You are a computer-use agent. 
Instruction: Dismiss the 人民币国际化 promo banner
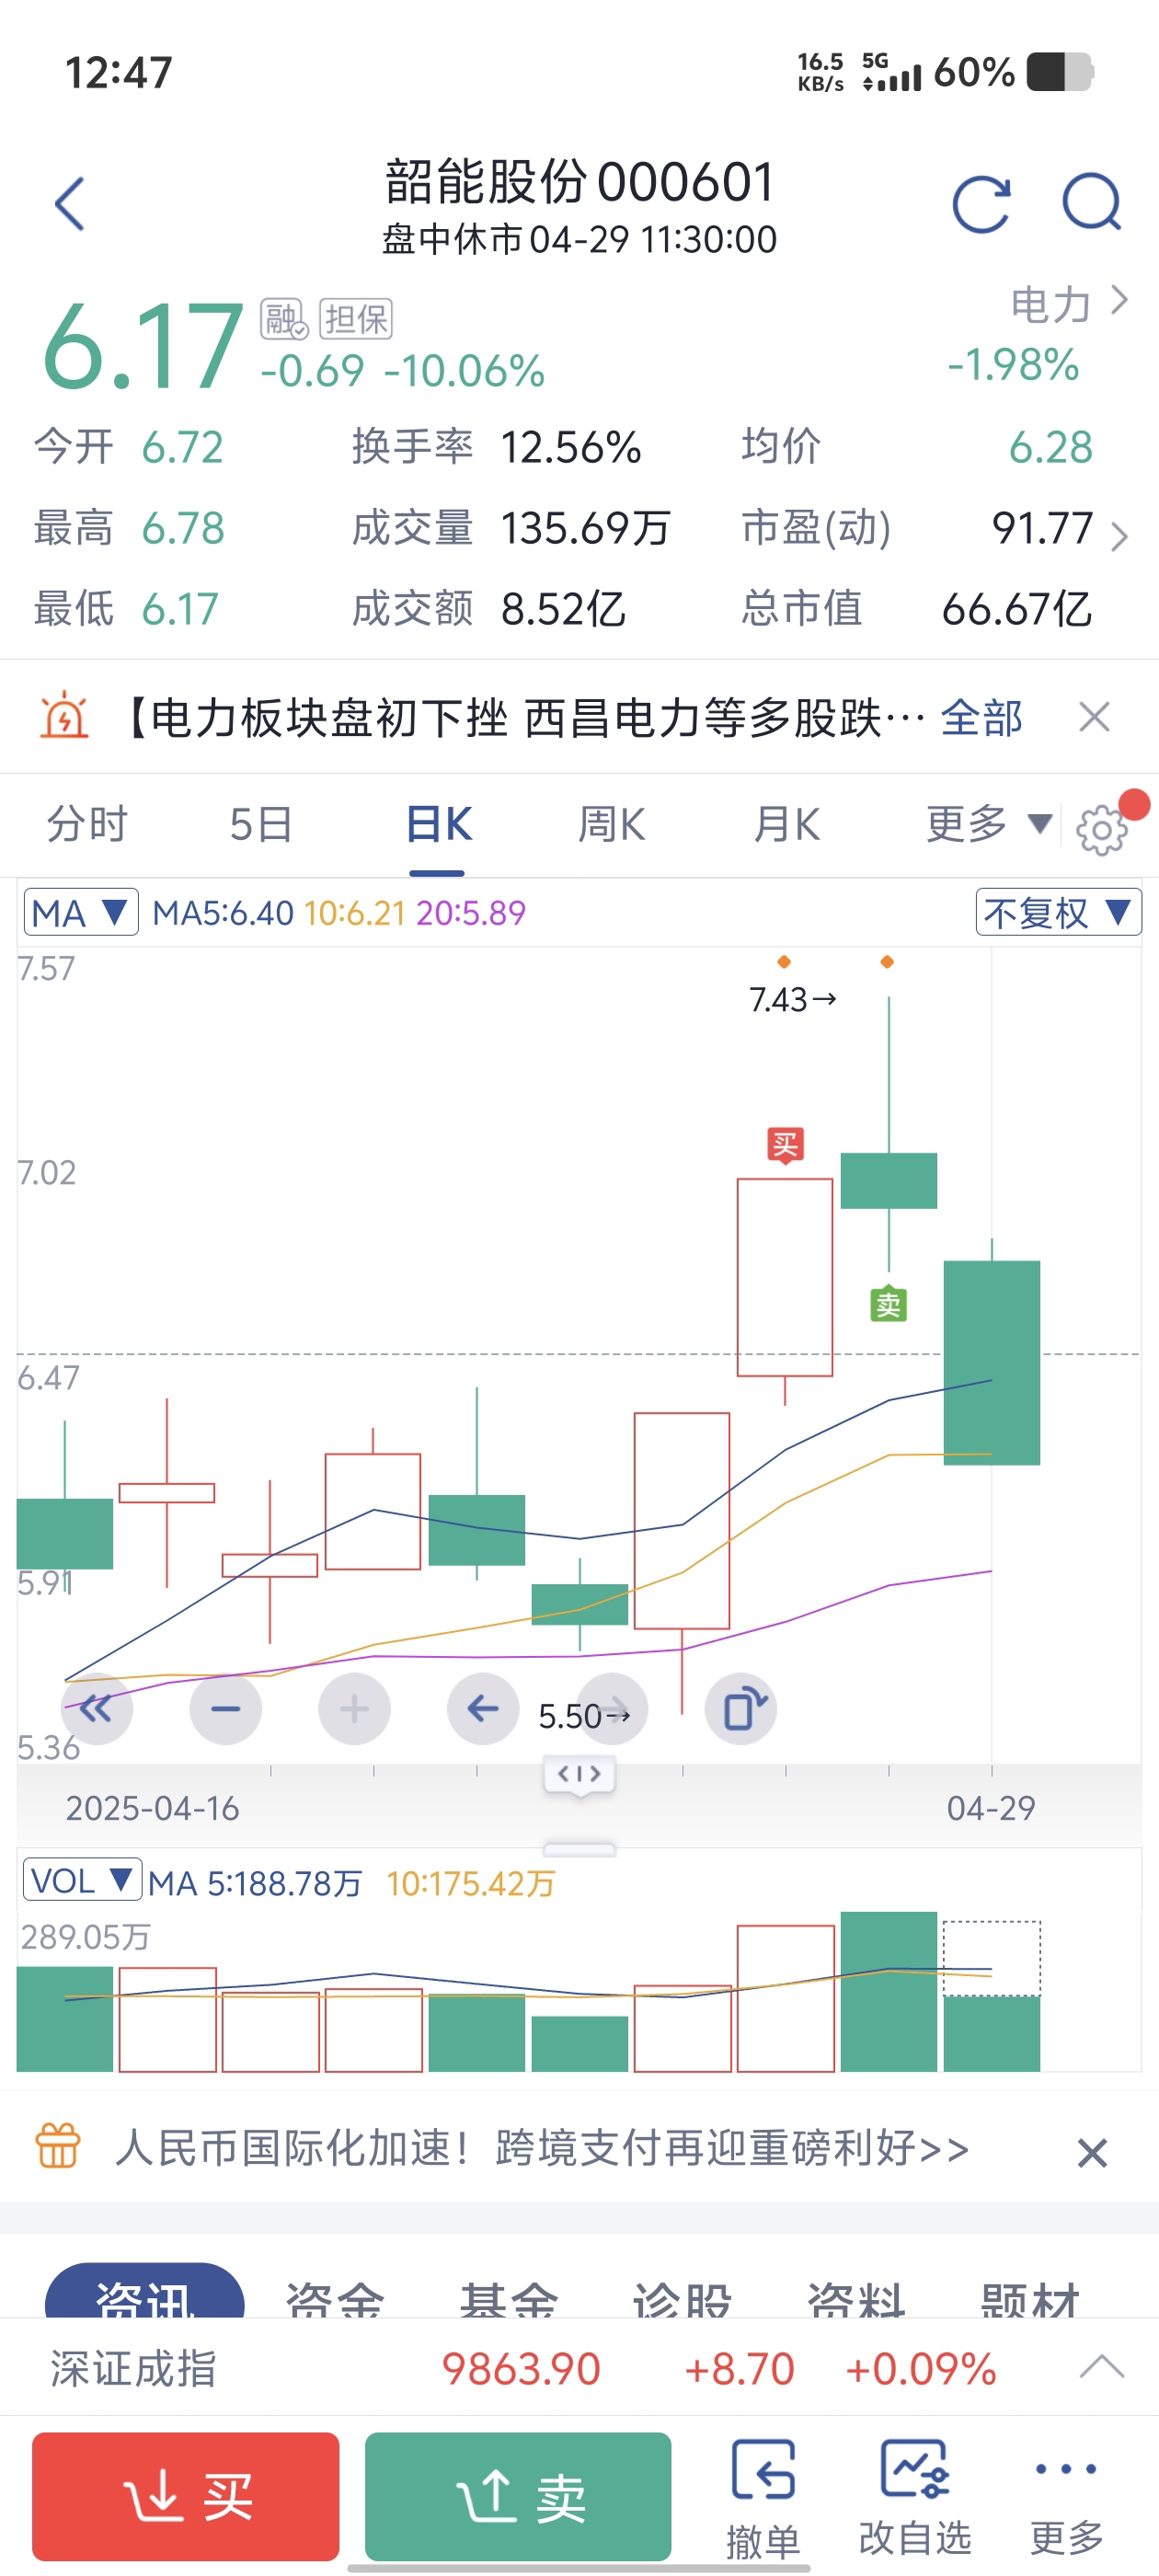pos(1092,2152)
